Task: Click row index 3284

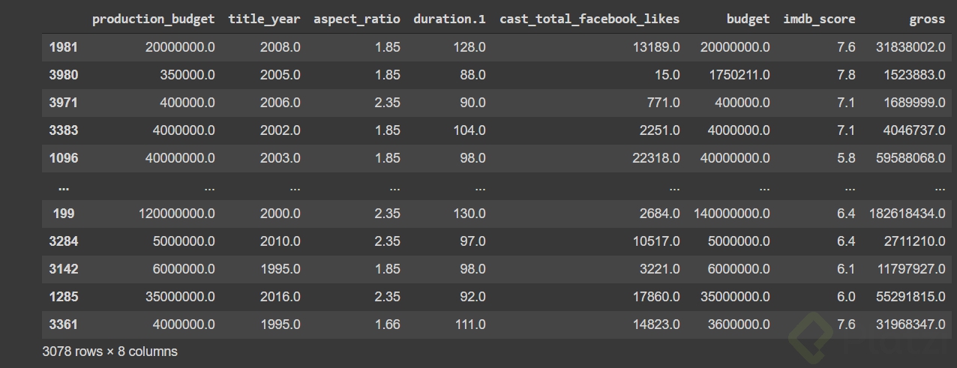Action: coord(64,241)
